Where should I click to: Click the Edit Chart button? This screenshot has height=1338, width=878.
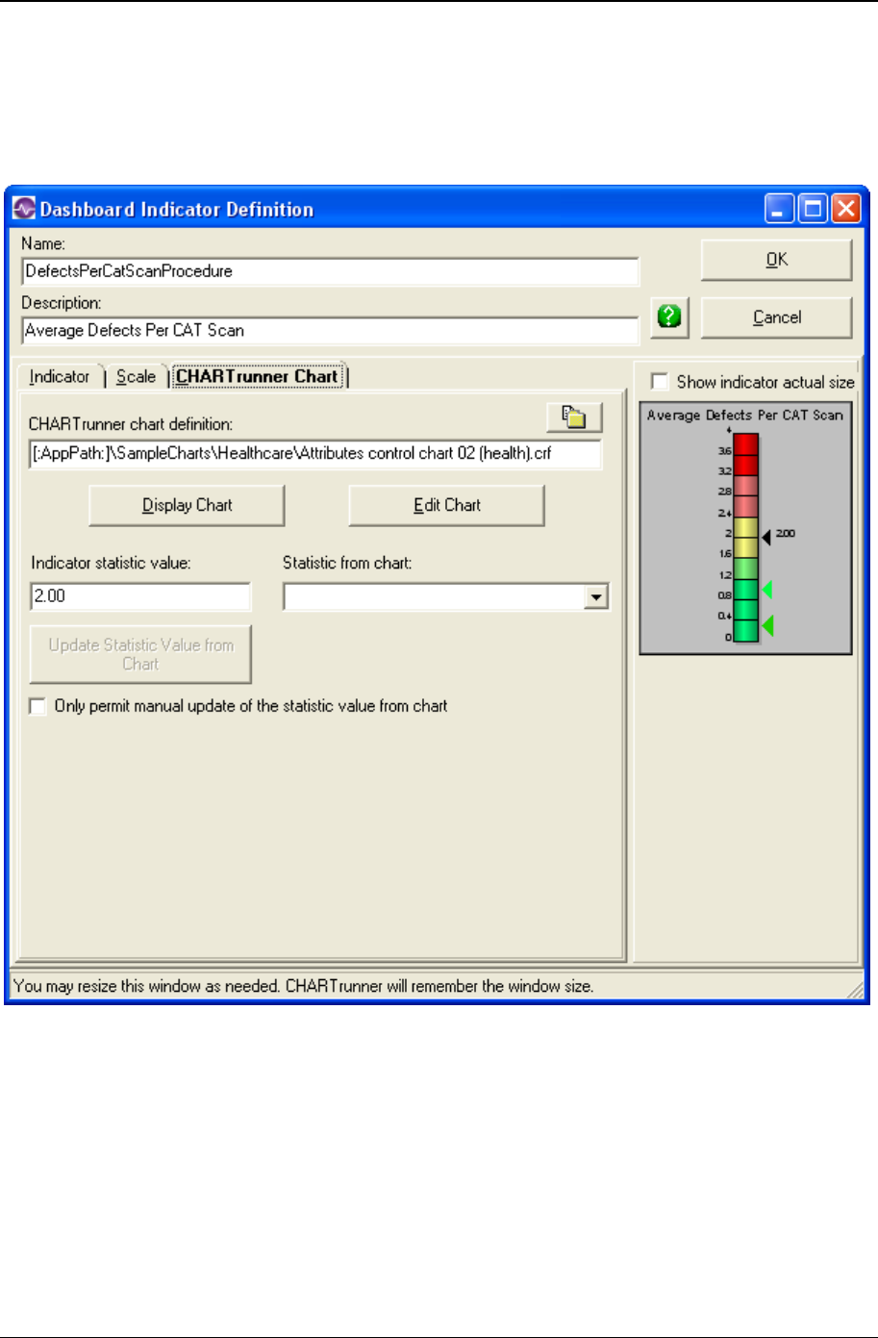[x=446, y=505]
